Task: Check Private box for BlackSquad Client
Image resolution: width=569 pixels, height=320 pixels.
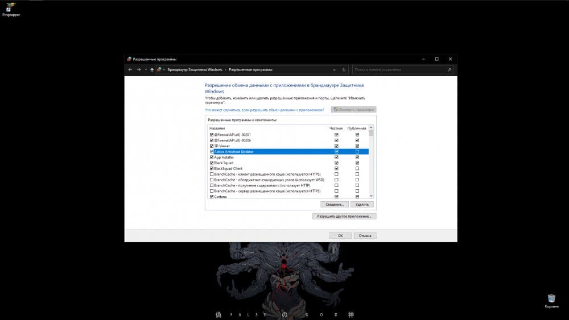Action: [336, 169]
